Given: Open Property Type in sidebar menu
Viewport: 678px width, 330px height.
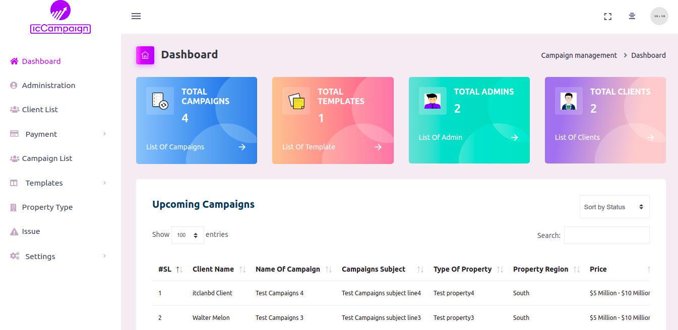Looking at the screenshot, I should (47, 207).
